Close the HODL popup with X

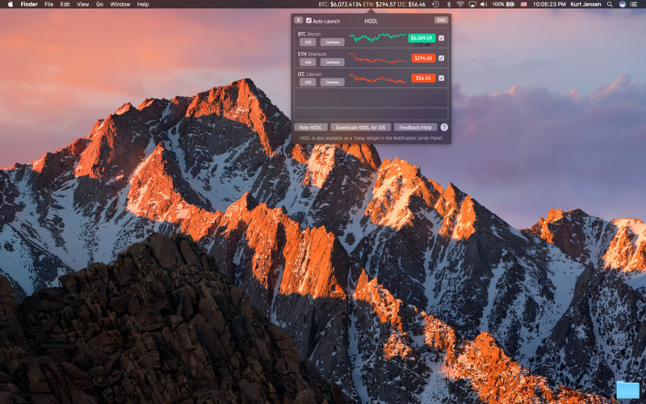click(x=299, y=19)
